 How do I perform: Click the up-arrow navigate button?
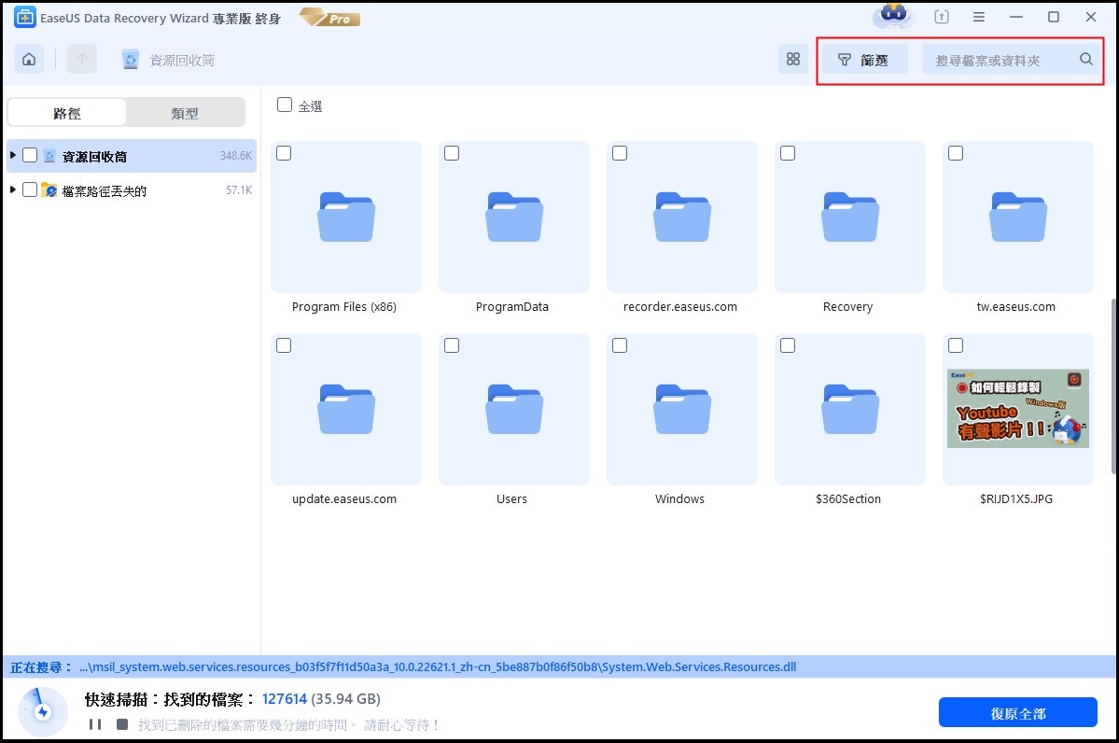(x=82, y=60)
